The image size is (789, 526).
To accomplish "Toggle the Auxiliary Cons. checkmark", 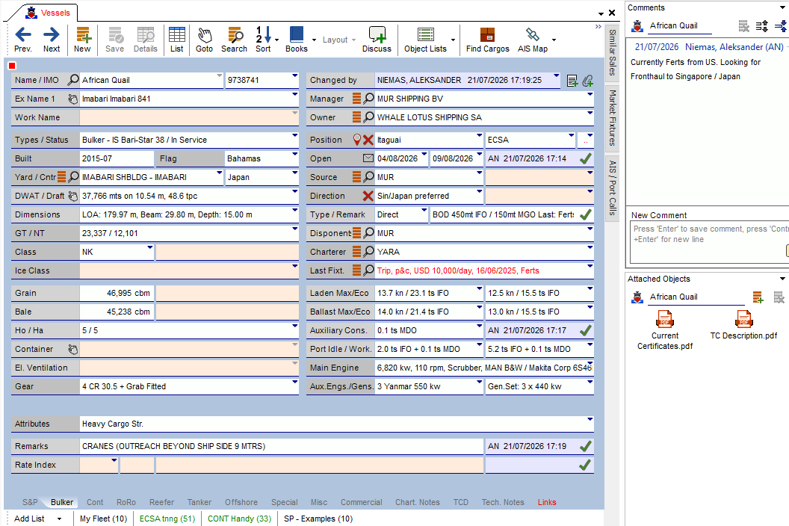I will [585, 331].
